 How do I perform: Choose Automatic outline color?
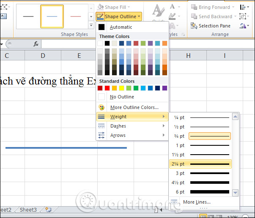tap(132, 27)
